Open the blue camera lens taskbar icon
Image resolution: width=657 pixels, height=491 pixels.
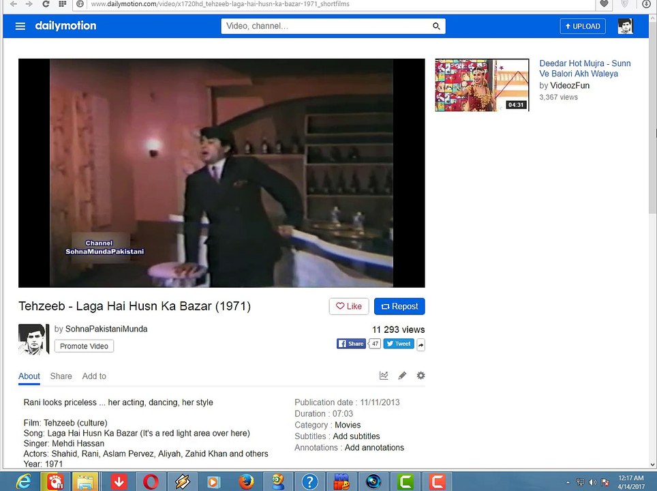pyautogui.click(x=373, y=481)
